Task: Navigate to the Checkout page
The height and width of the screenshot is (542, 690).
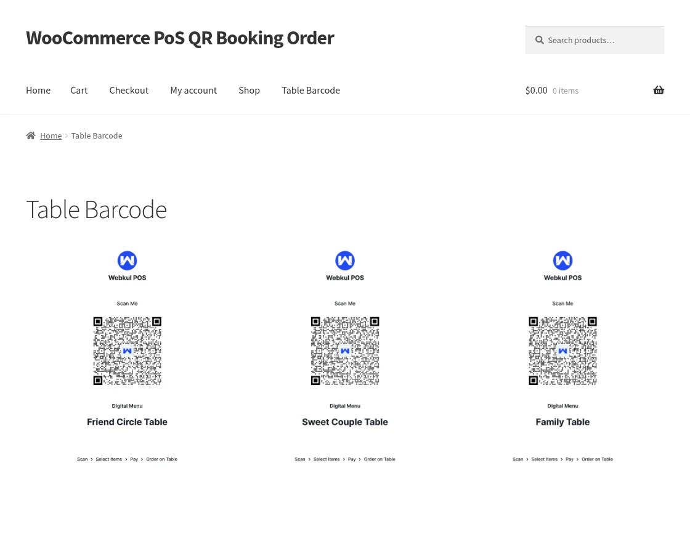Action: tap(129, 90)
